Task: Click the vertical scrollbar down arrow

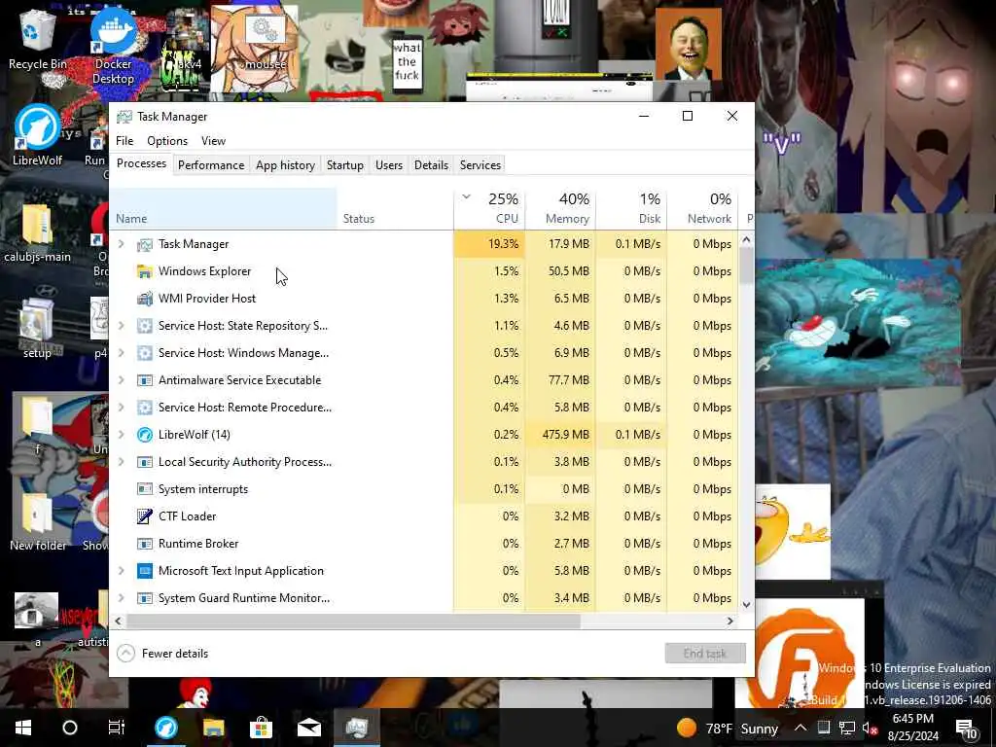Action: click(746, 605)
